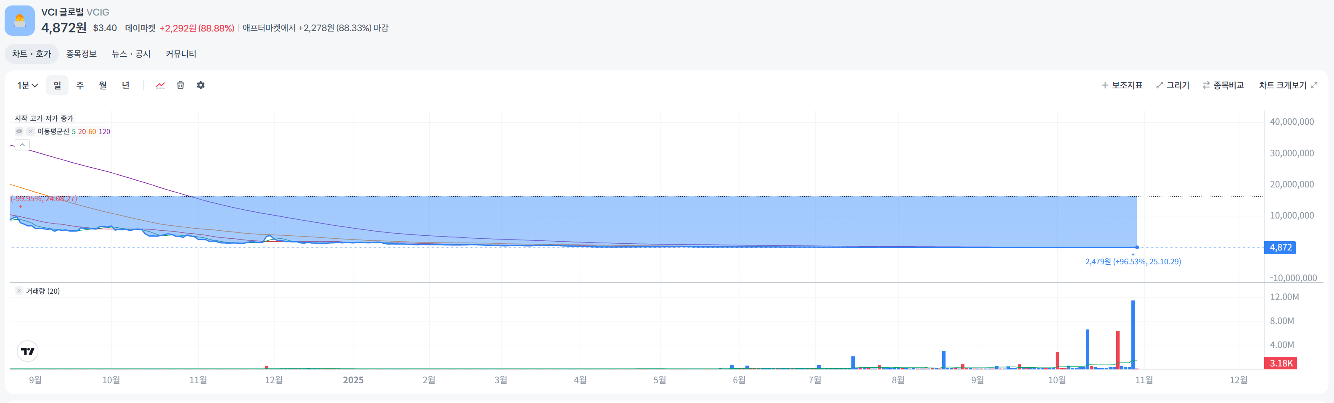
Task: Click the moving average period 20 label
Action: point(82,132)
